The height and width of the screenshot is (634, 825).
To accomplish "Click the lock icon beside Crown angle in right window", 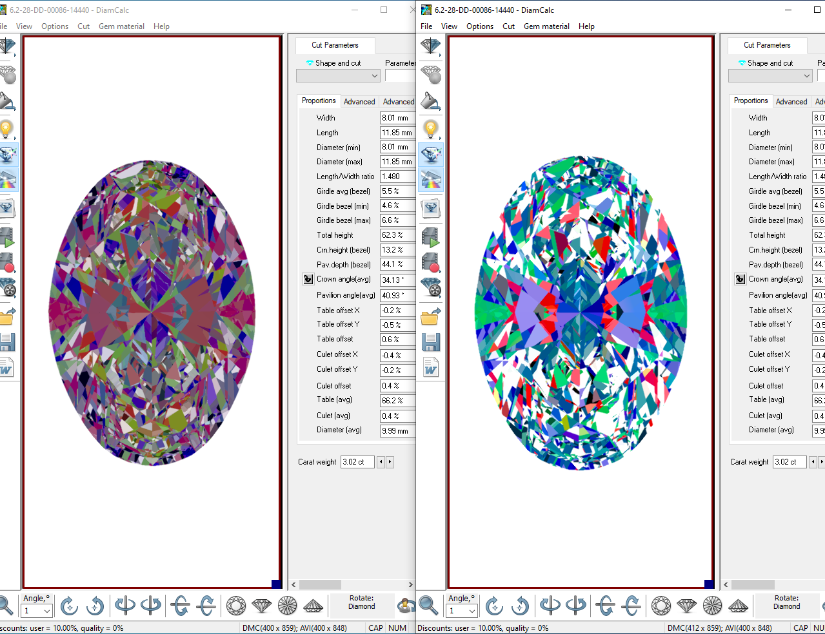I will coord(740,279).
